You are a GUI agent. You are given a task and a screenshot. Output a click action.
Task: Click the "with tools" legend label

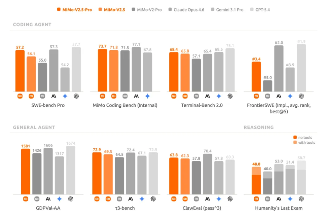306,143
